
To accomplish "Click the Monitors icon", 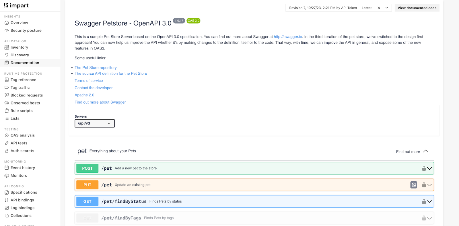I will (x=7, y=176).
